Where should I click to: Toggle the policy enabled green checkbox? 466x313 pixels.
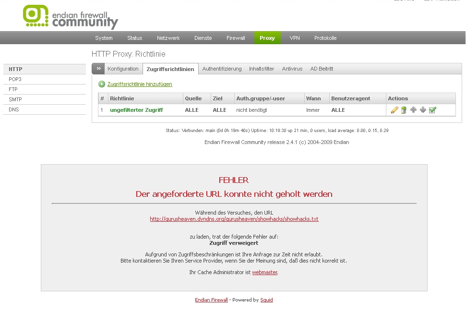(x=432, y=110)
